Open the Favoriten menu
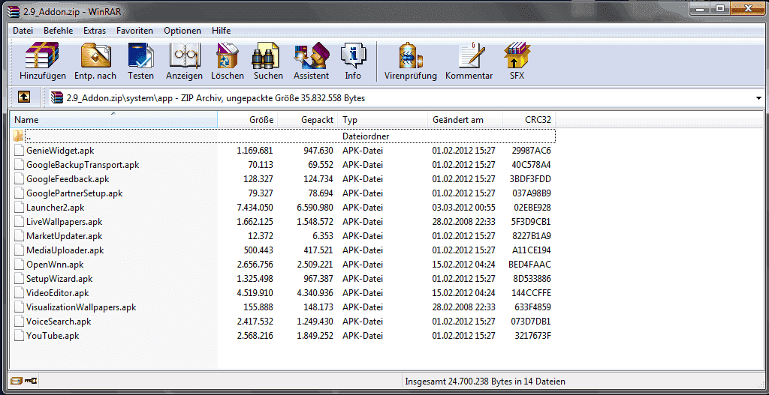The width and height of the screenshot is (769, 395). pyautogui.click(x=135, y=30)
